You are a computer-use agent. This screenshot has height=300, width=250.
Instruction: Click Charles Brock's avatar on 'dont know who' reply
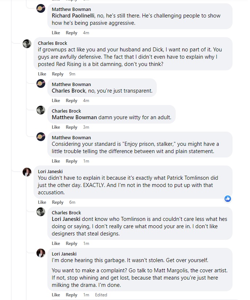tap(41, 212)
